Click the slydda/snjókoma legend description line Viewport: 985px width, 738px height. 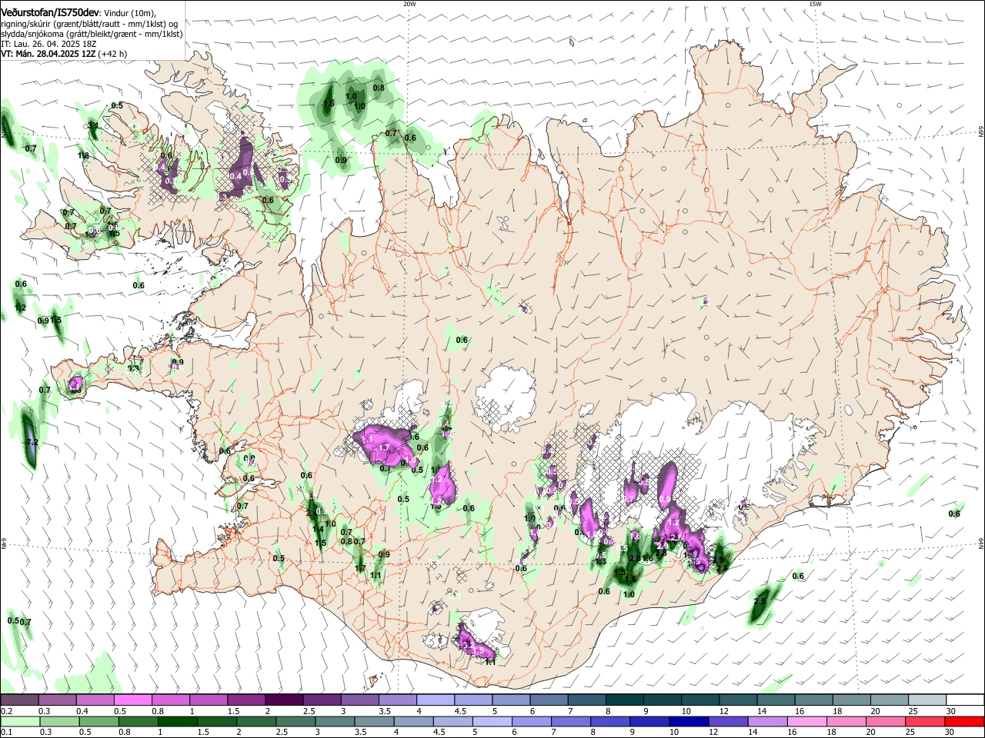click(x=92, y=34)
